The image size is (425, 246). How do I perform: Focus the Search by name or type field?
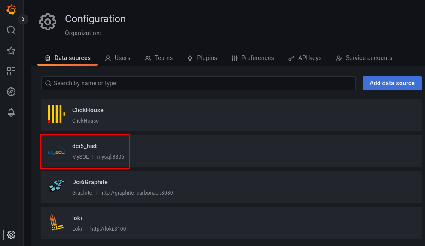[x=199, y=83]
